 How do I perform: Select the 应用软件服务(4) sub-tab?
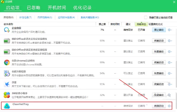tap(66, 17)
